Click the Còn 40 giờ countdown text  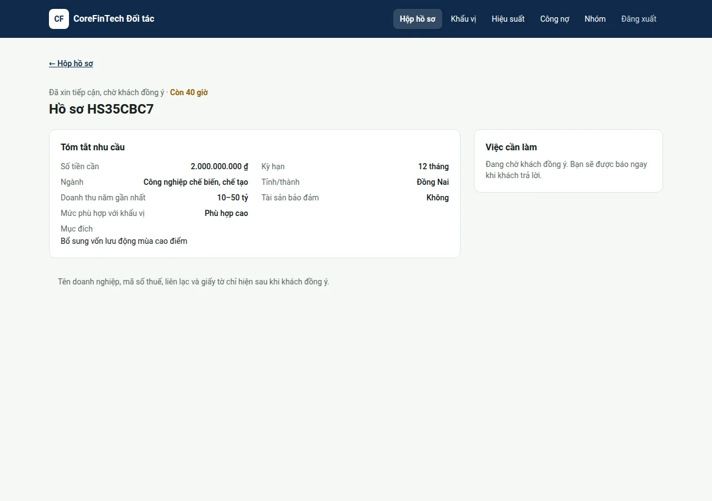[x=189, y=92]
